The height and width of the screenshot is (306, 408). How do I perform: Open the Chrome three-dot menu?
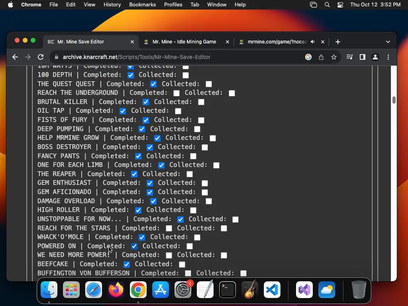pyautogui.click(x=388, y=57)
